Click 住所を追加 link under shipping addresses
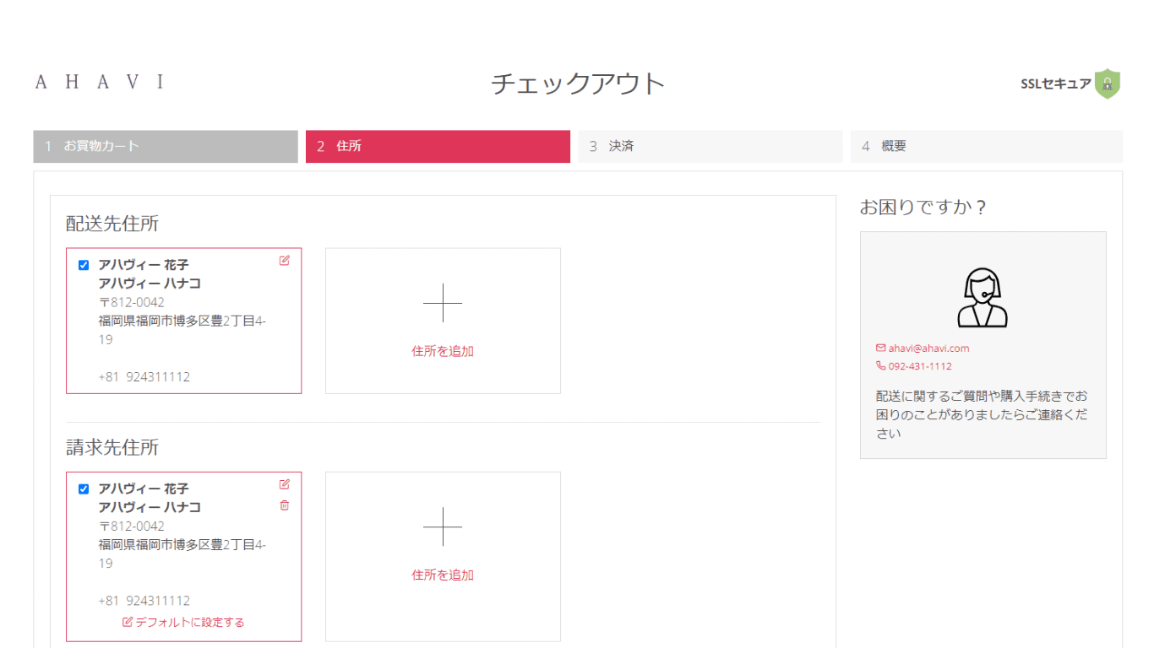1154x648 pixels. (x=443, y=351)
